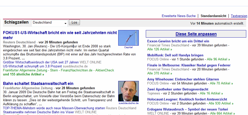Show Alle 664 Artikel link
The height and width of the screenshot is (115, 248).
point(222,113)
